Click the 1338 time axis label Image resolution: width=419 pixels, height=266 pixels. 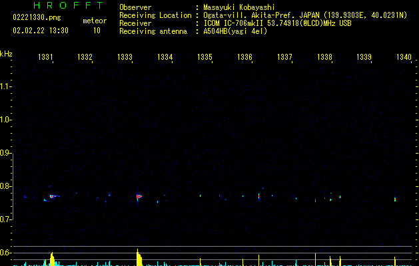tap(324, 57)
